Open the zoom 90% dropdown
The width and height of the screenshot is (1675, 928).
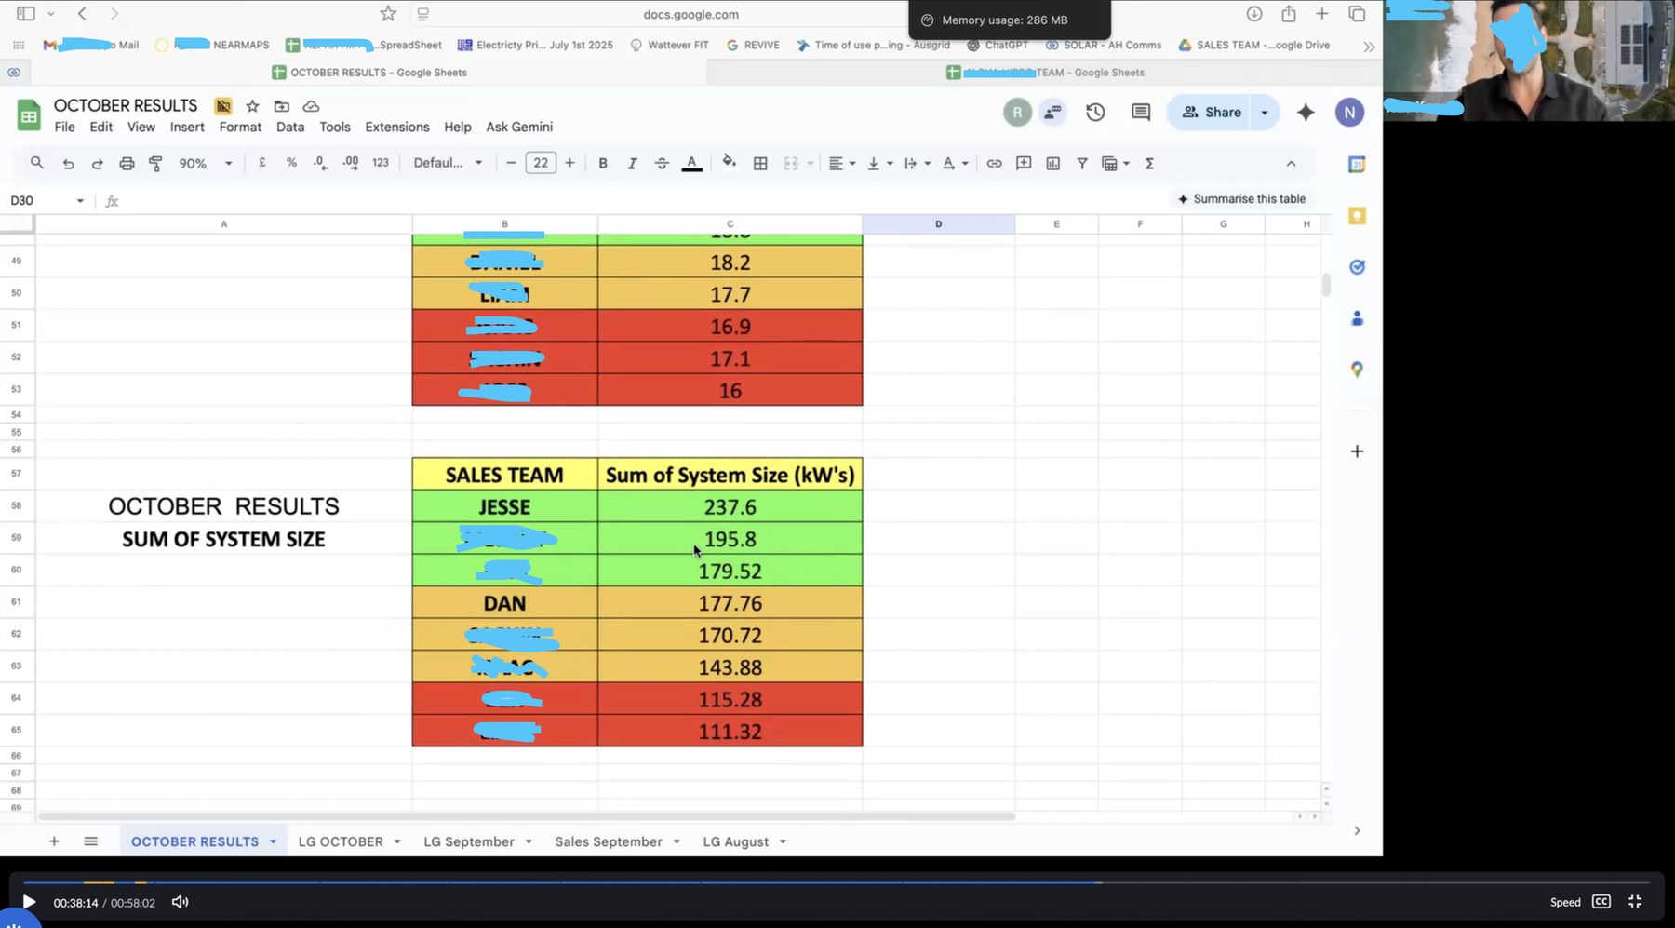[205, 163]
